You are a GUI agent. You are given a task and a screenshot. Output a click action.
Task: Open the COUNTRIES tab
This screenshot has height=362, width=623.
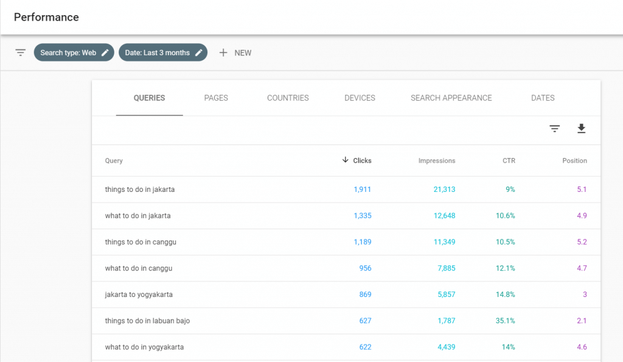[288, 98]
